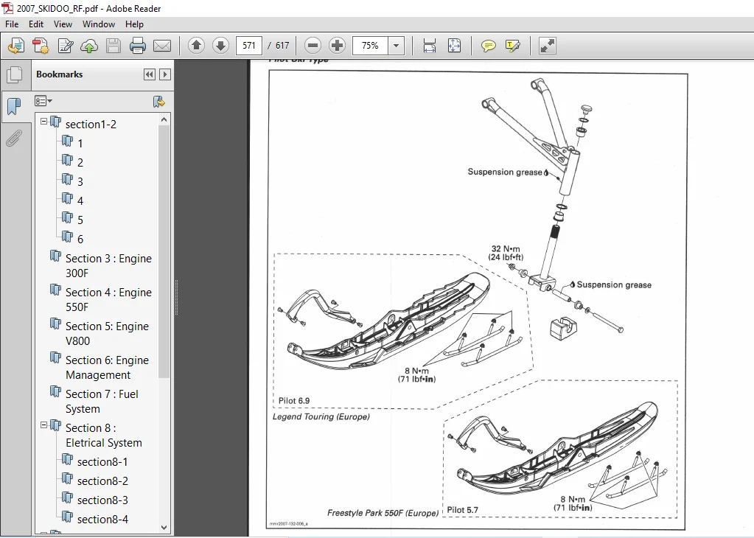Click the Email envelope icon

click(x=162, y=46)
